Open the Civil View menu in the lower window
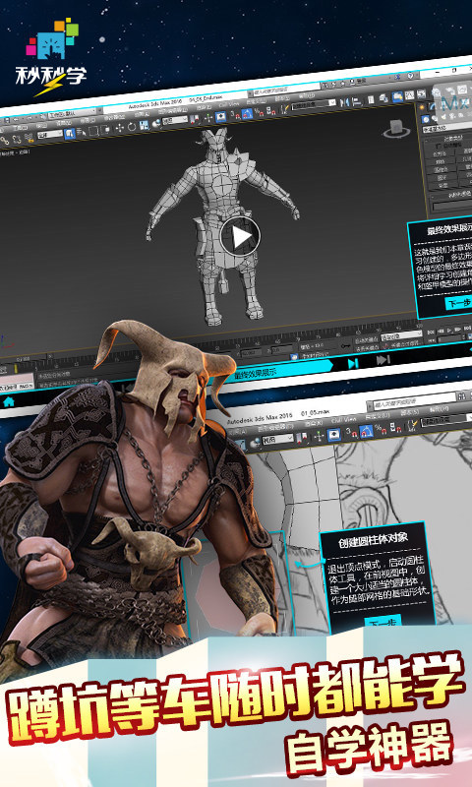472x787 pixels. [343, 419]
